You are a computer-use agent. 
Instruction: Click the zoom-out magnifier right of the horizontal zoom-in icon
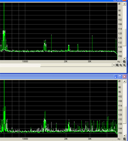[121, 65]
